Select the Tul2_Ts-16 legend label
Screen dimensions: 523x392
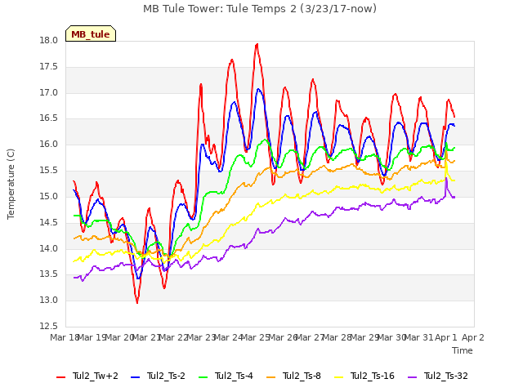click(373, 376)
